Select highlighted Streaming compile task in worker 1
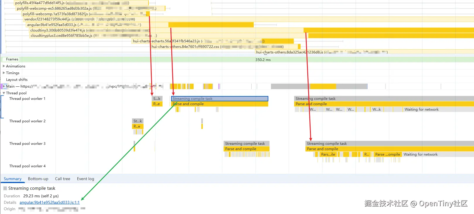 [x=219, y=99]
